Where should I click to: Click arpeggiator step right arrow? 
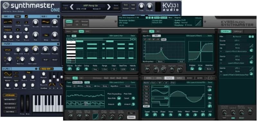tap(135, 39)
